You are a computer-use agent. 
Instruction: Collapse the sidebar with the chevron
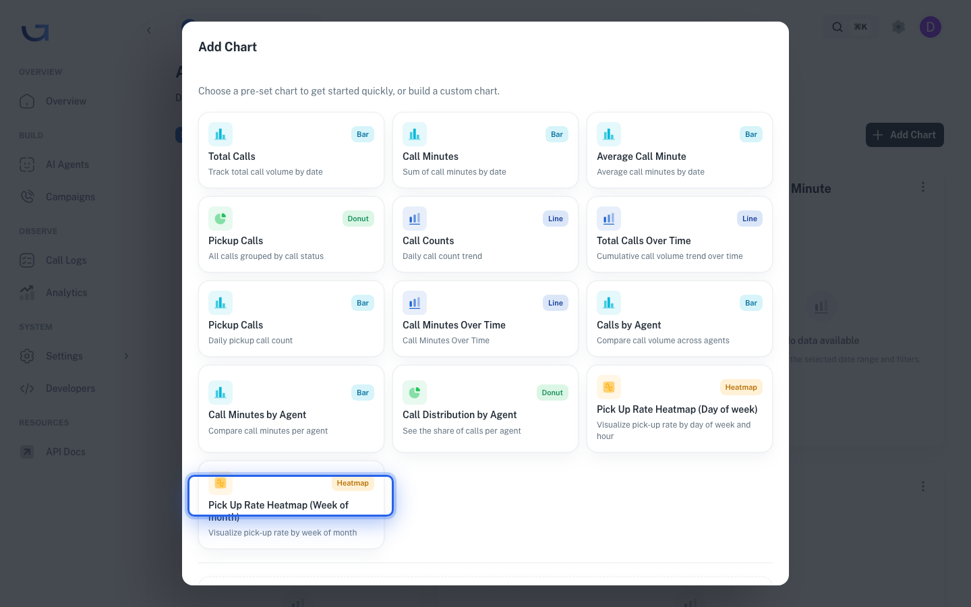point(149,30)
